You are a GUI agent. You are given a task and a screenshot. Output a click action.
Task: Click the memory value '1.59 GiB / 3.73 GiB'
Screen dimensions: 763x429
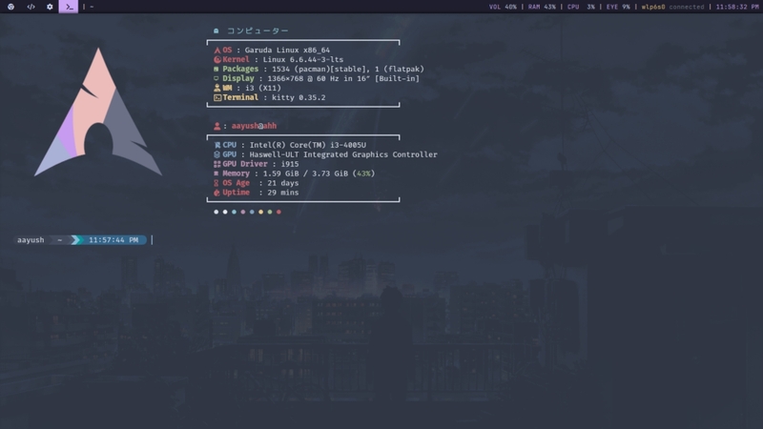pyautogui.click(x=305, y=174)
